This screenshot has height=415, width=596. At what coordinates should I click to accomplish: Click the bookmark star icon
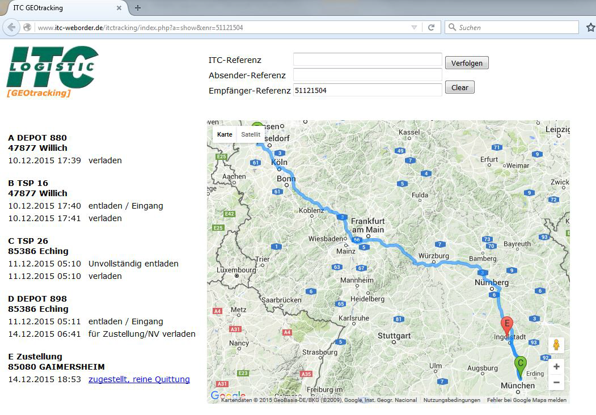click(x=590, y=27)
